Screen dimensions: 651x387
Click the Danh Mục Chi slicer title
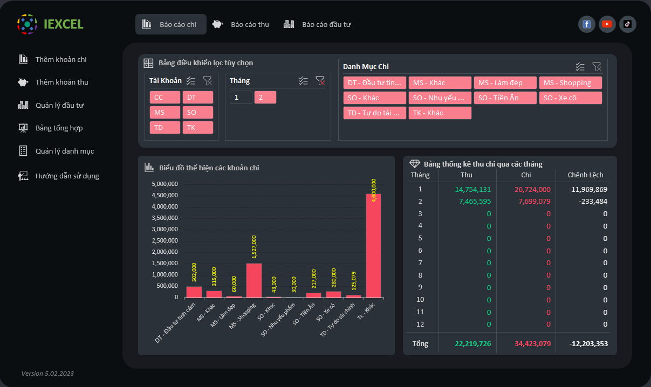(366, 67)
